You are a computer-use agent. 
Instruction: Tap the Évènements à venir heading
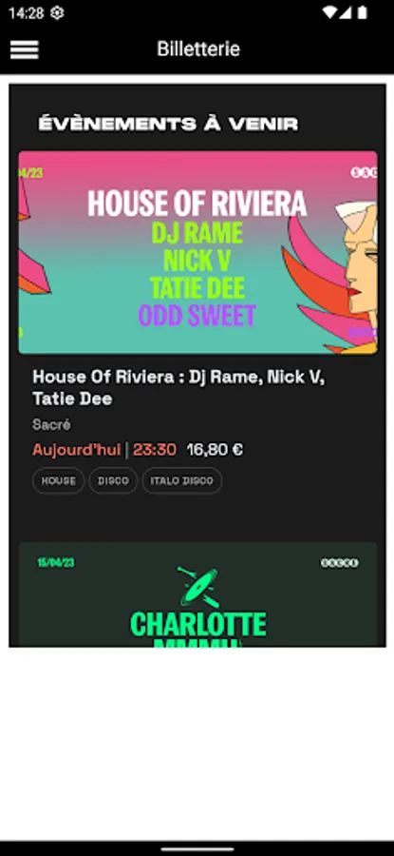pos(168,124)
